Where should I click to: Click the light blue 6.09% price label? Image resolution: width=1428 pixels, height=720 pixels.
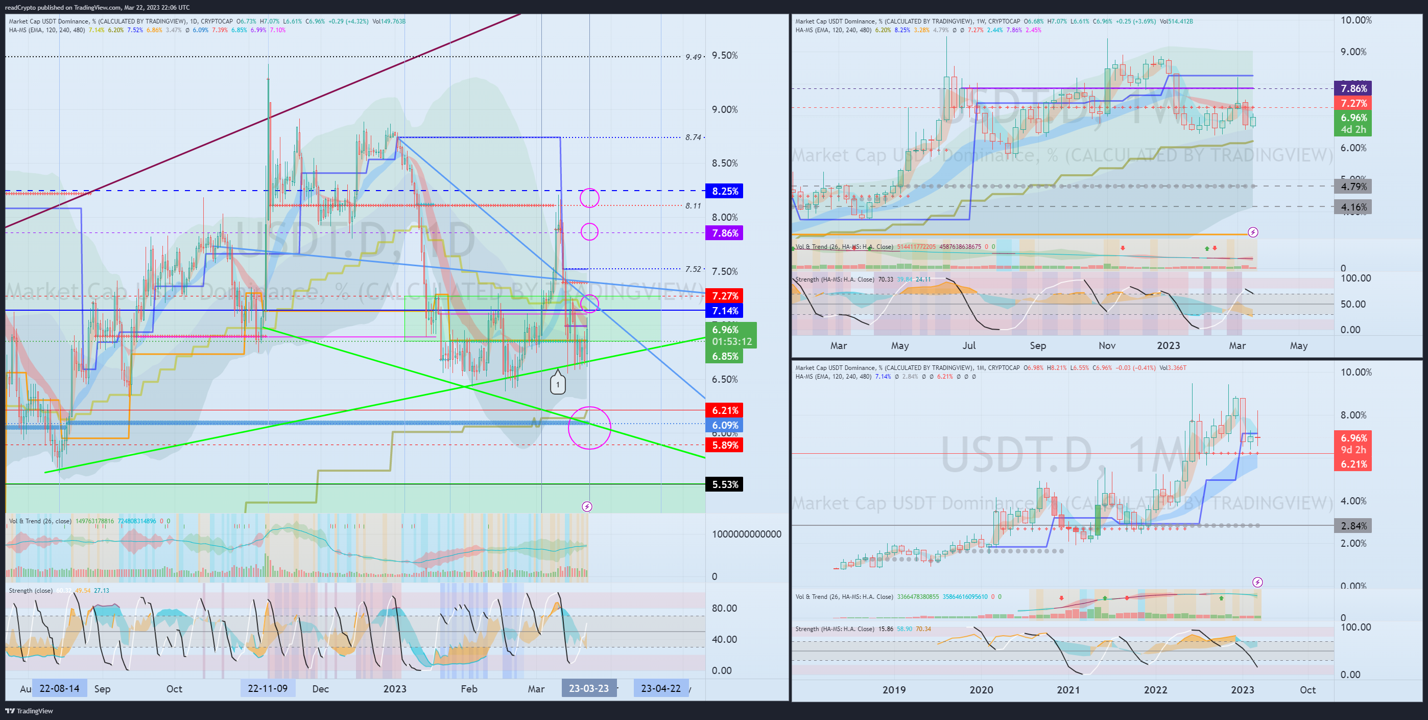tap(725, 426)
